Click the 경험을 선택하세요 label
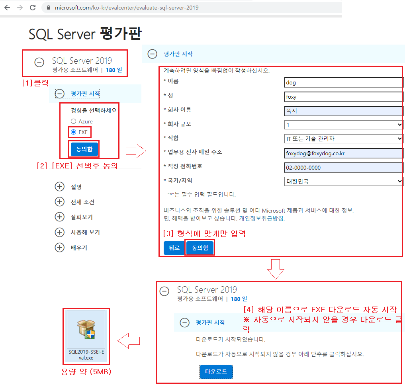Screen dimensions: 405x385 tap(94, 111)
